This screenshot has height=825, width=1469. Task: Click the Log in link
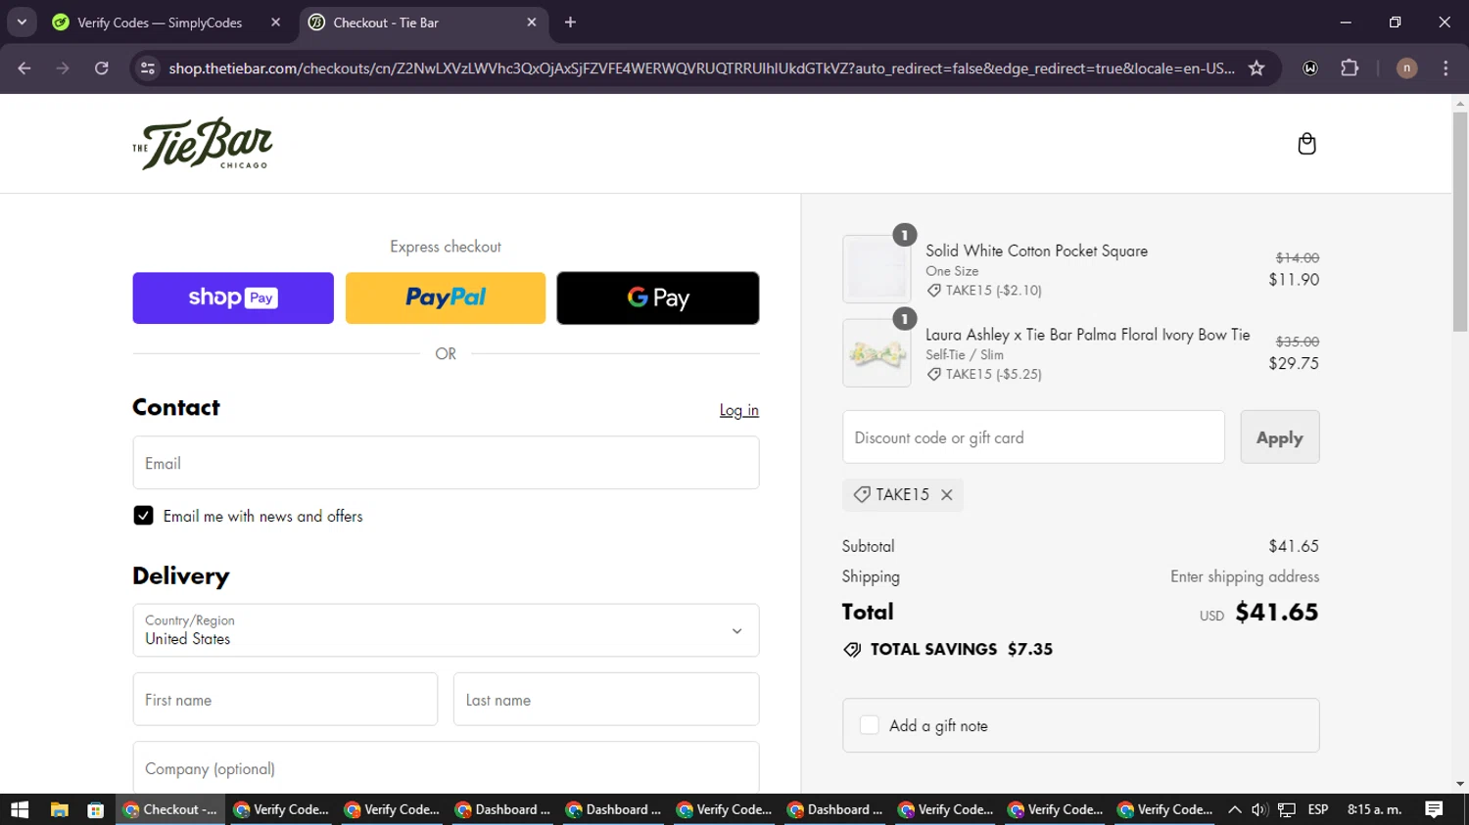tap(739, 410)
